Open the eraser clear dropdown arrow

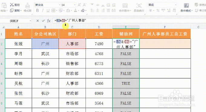click(x=86, y=11)
